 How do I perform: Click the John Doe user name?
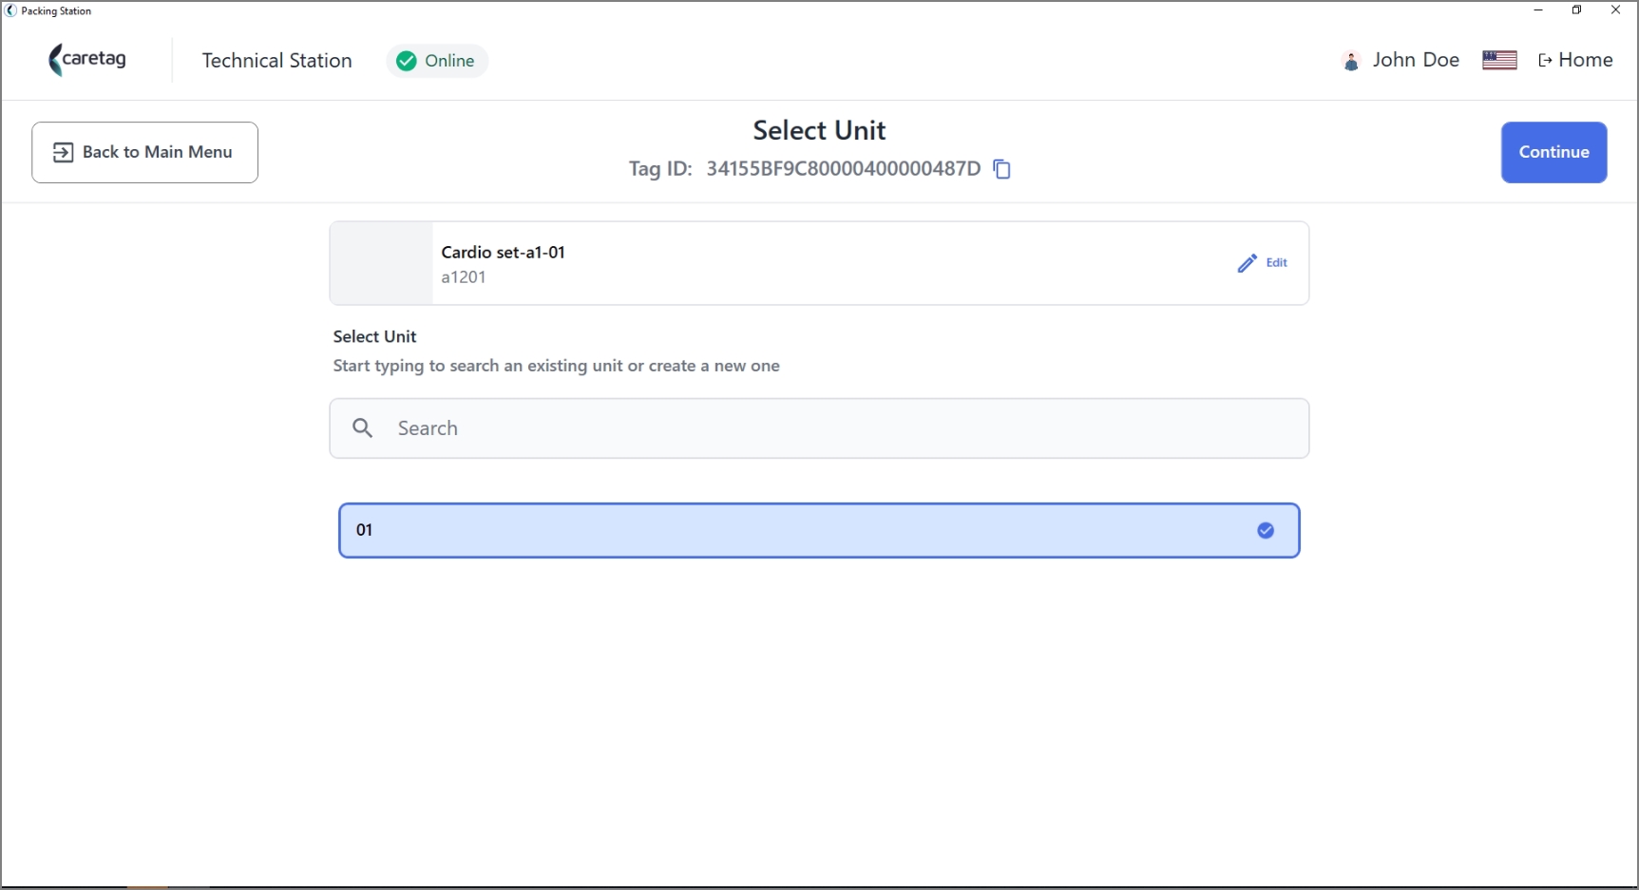[x=1416, y=60]
